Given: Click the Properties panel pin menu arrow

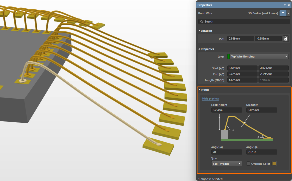Looking at the screenshot, I should [285, 5].
